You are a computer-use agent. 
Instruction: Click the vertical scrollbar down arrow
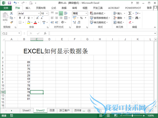(x=156, y=107)
